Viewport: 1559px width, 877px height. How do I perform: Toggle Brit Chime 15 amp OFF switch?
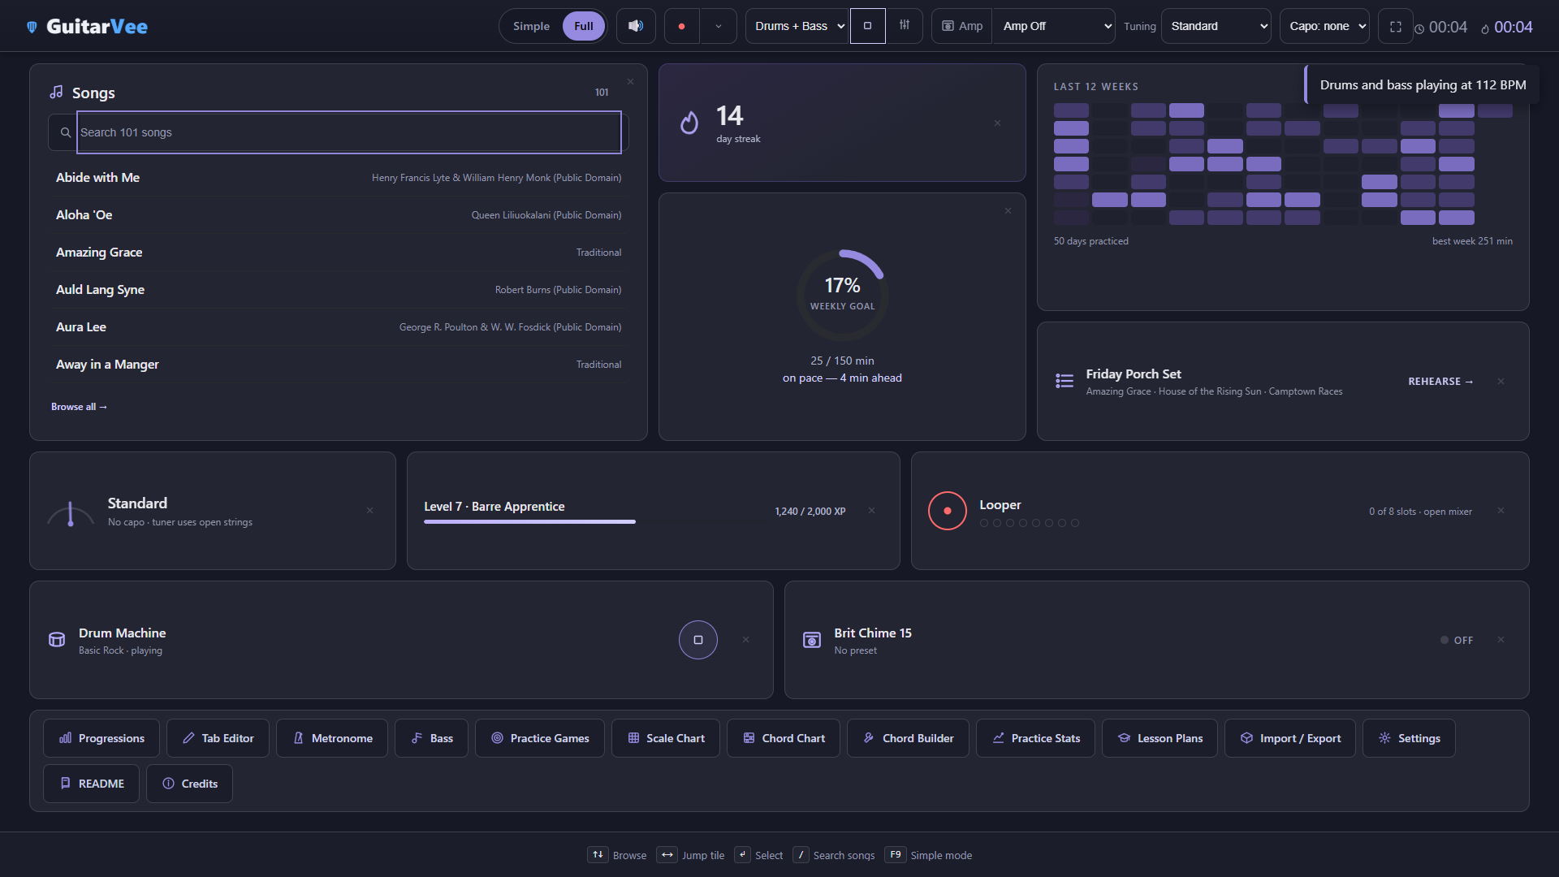click(1456, 641)
